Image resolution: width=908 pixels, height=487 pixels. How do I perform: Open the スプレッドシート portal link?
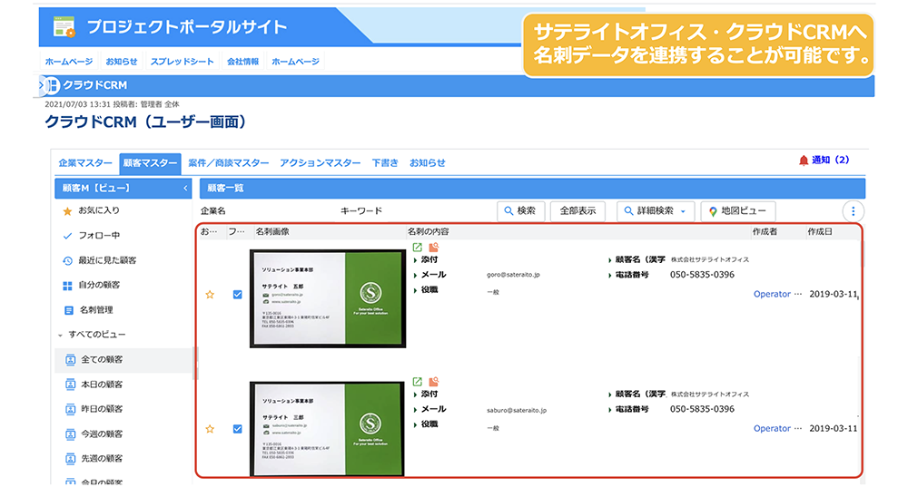182,62
